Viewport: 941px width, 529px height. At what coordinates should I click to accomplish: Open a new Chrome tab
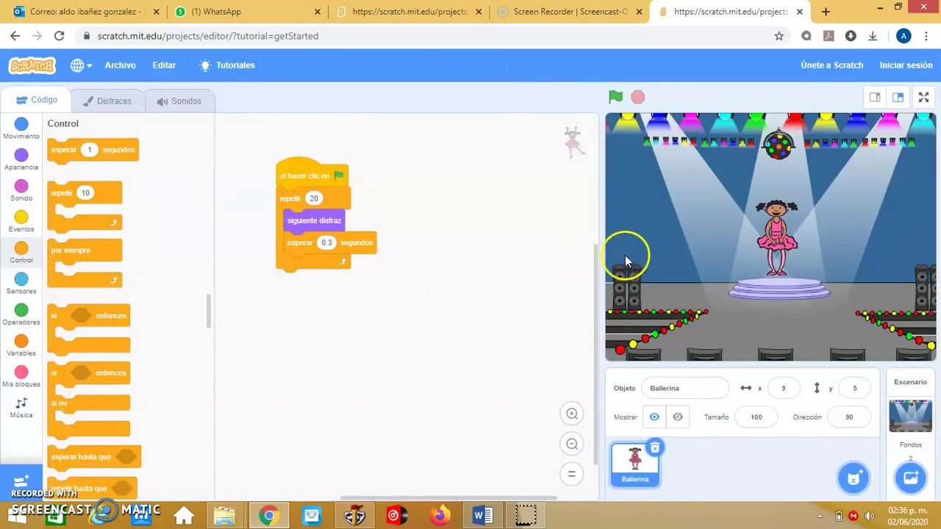coord(826,12)
